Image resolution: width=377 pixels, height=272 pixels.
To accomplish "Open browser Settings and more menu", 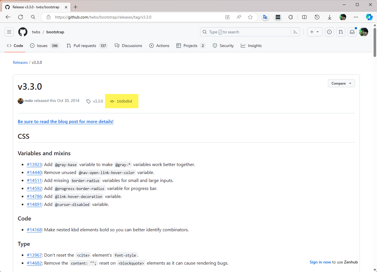I will pos(356,17).
